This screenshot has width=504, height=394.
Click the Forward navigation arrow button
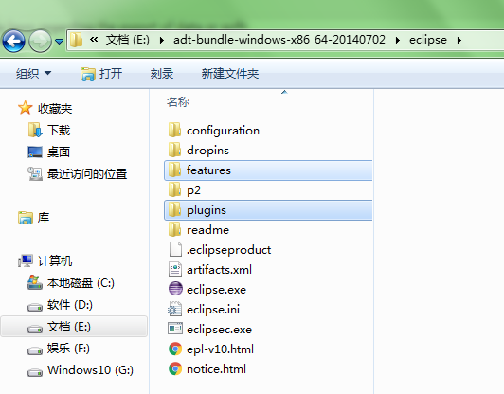pyautogui.click(x=40, y=41)
